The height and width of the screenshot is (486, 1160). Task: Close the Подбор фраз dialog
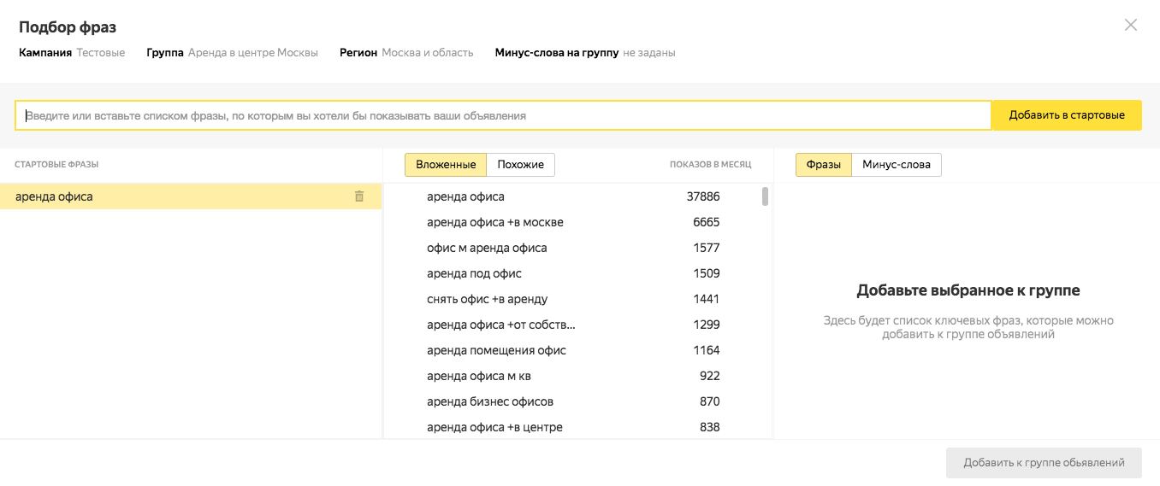coord(1131,25)
